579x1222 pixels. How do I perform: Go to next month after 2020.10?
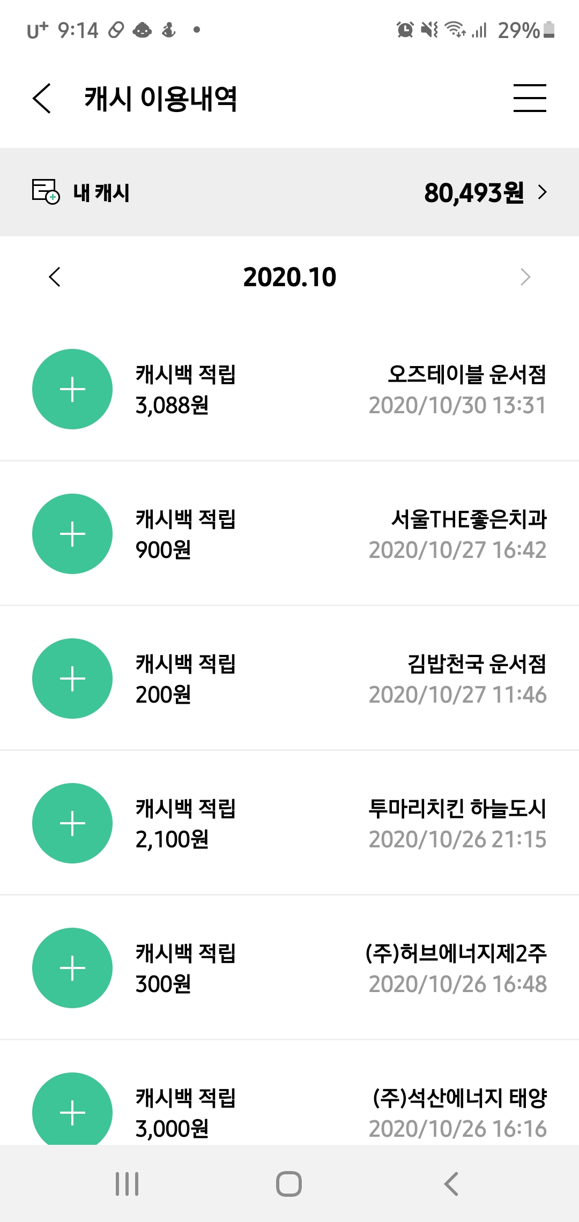[525, 277]
